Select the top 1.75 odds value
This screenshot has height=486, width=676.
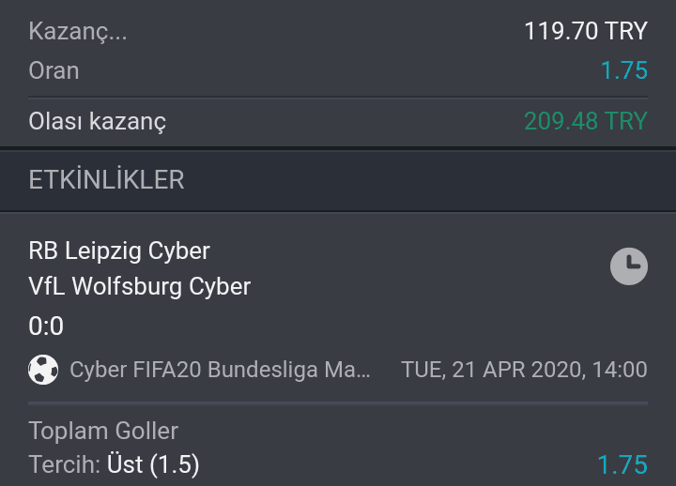(x=623, y=70)
